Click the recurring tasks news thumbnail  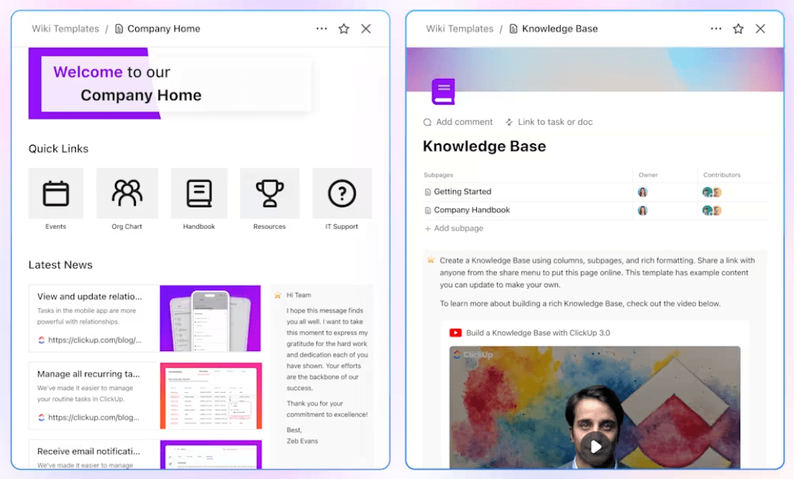(x=211, y=396)
